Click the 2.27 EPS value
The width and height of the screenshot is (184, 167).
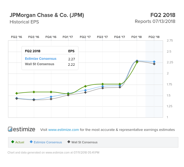tap(71, 59)
